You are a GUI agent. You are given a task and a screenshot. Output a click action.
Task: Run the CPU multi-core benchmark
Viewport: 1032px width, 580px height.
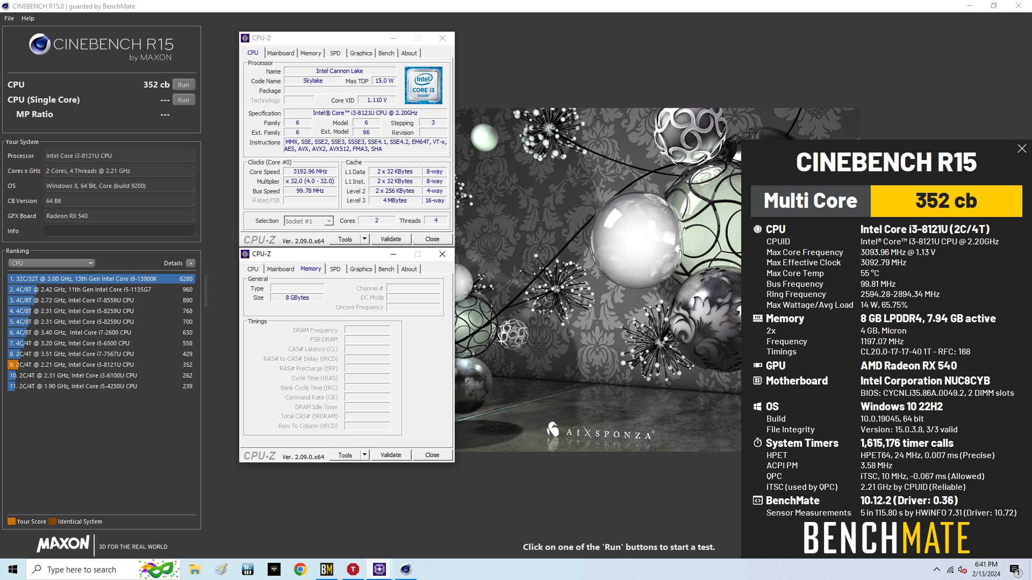click(x=183, y=85)
